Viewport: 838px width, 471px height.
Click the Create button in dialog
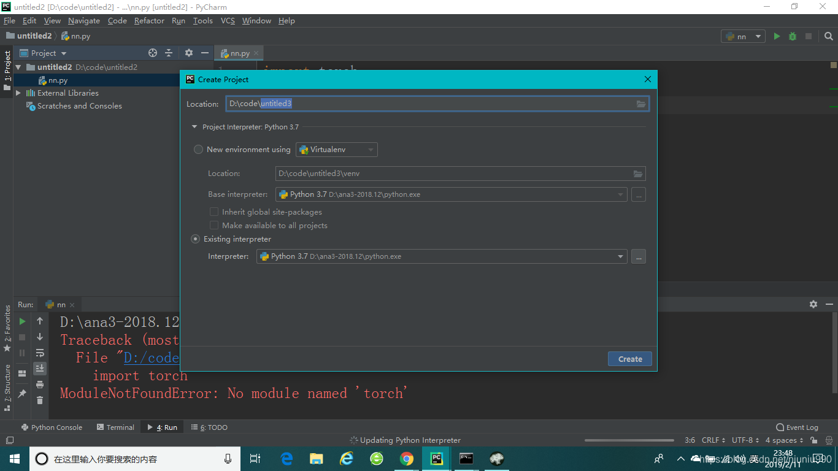(630, 359)
